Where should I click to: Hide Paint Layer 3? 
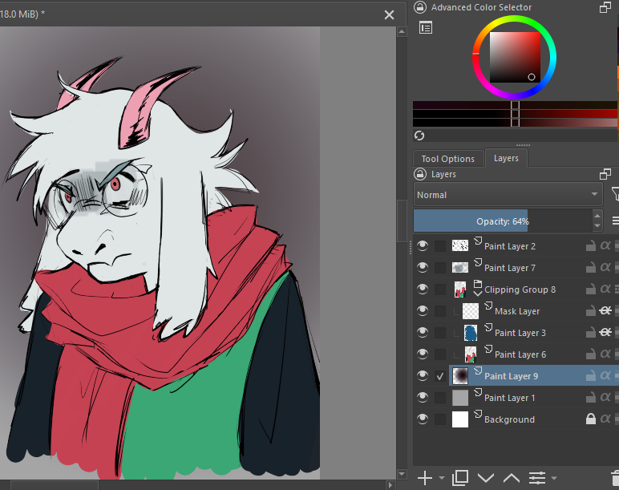tap(423, 333)
